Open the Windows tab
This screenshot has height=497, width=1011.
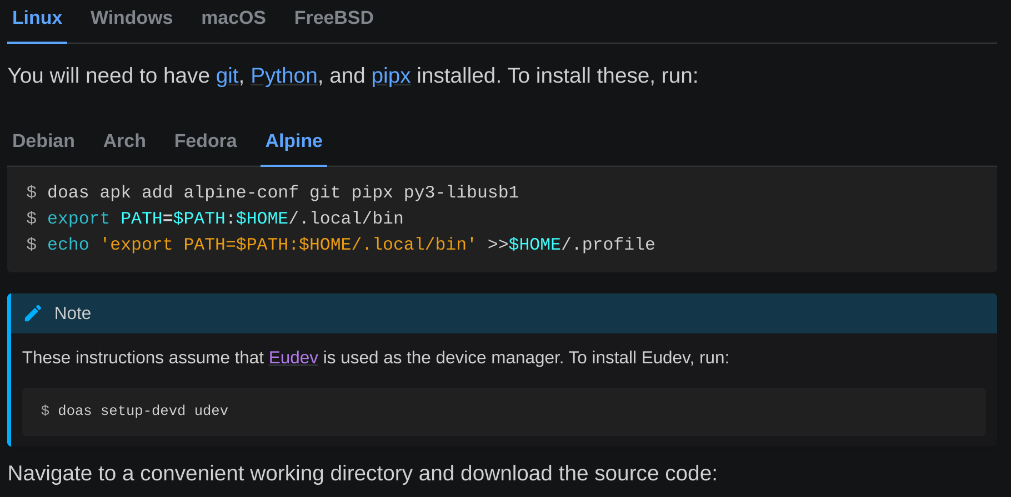pyautogui.click(x=132, y=18)
